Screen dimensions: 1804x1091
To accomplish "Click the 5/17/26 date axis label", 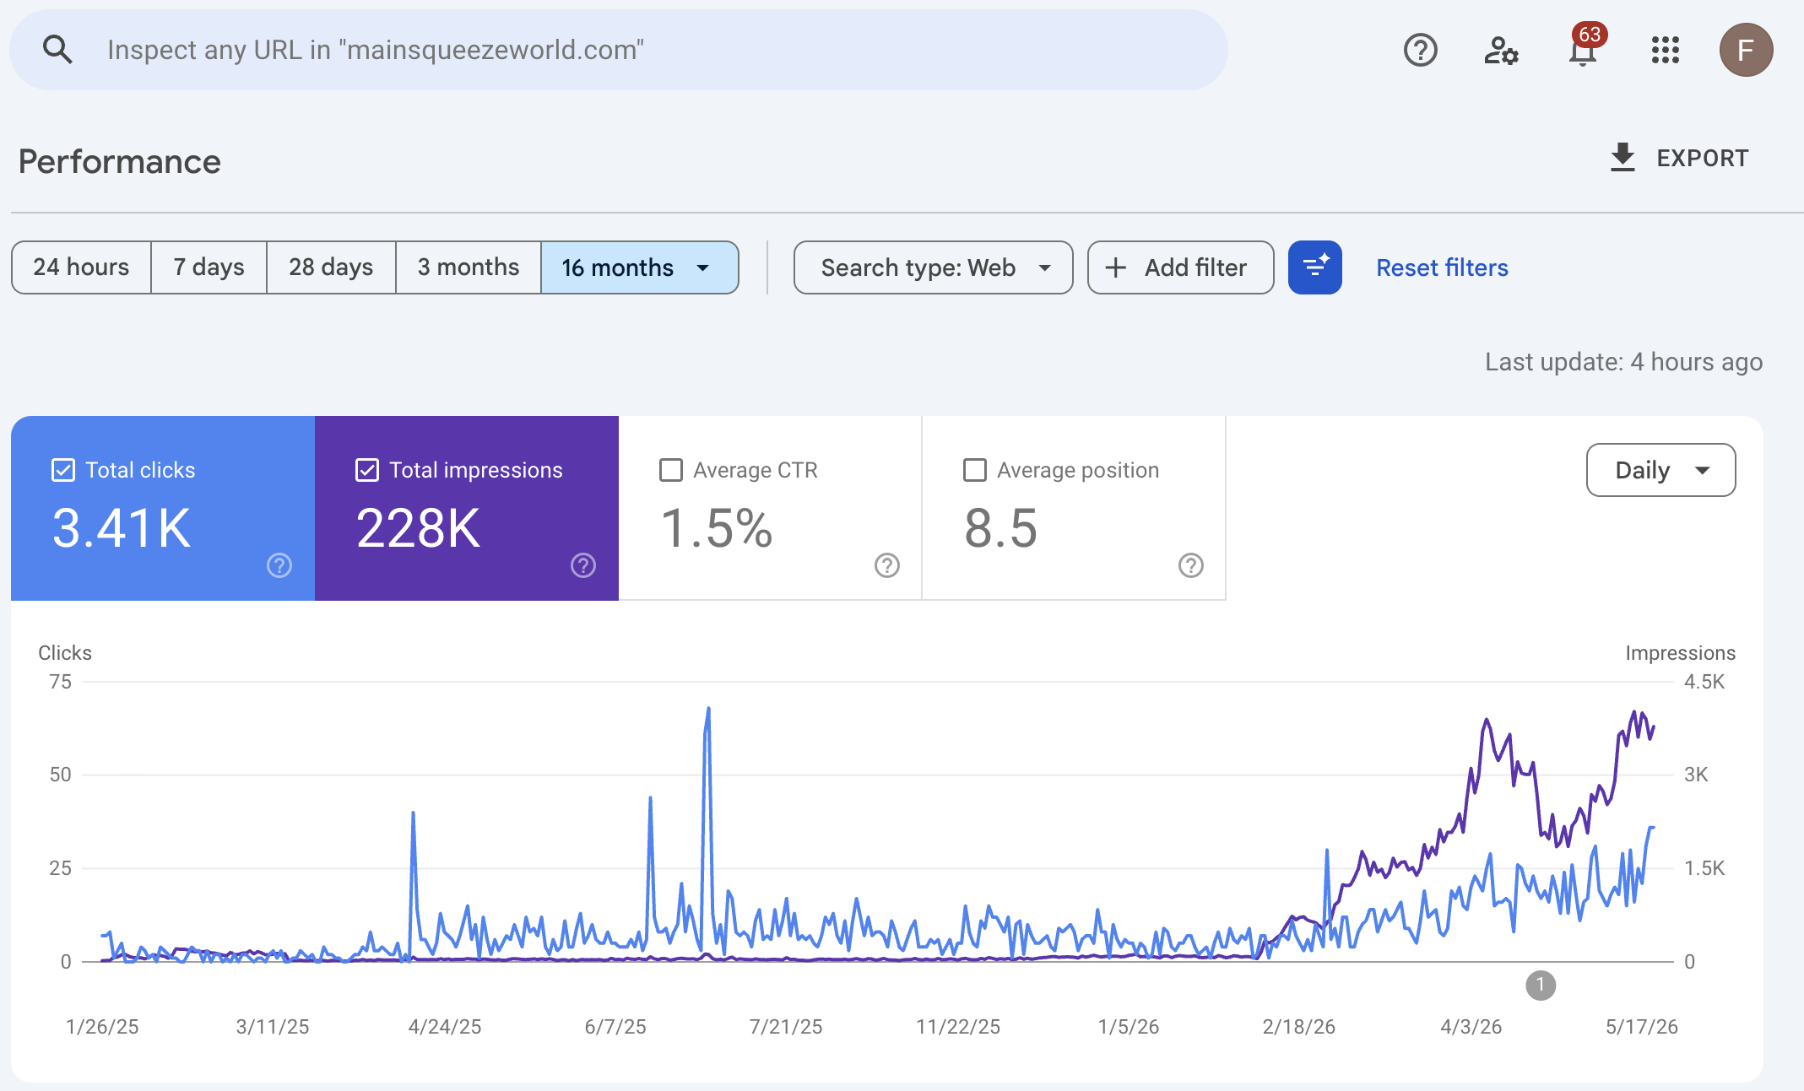I will tap(1641, 1027).
